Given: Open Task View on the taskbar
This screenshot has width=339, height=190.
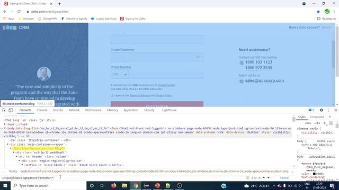Looking at the screenshot, I should 102,185.
